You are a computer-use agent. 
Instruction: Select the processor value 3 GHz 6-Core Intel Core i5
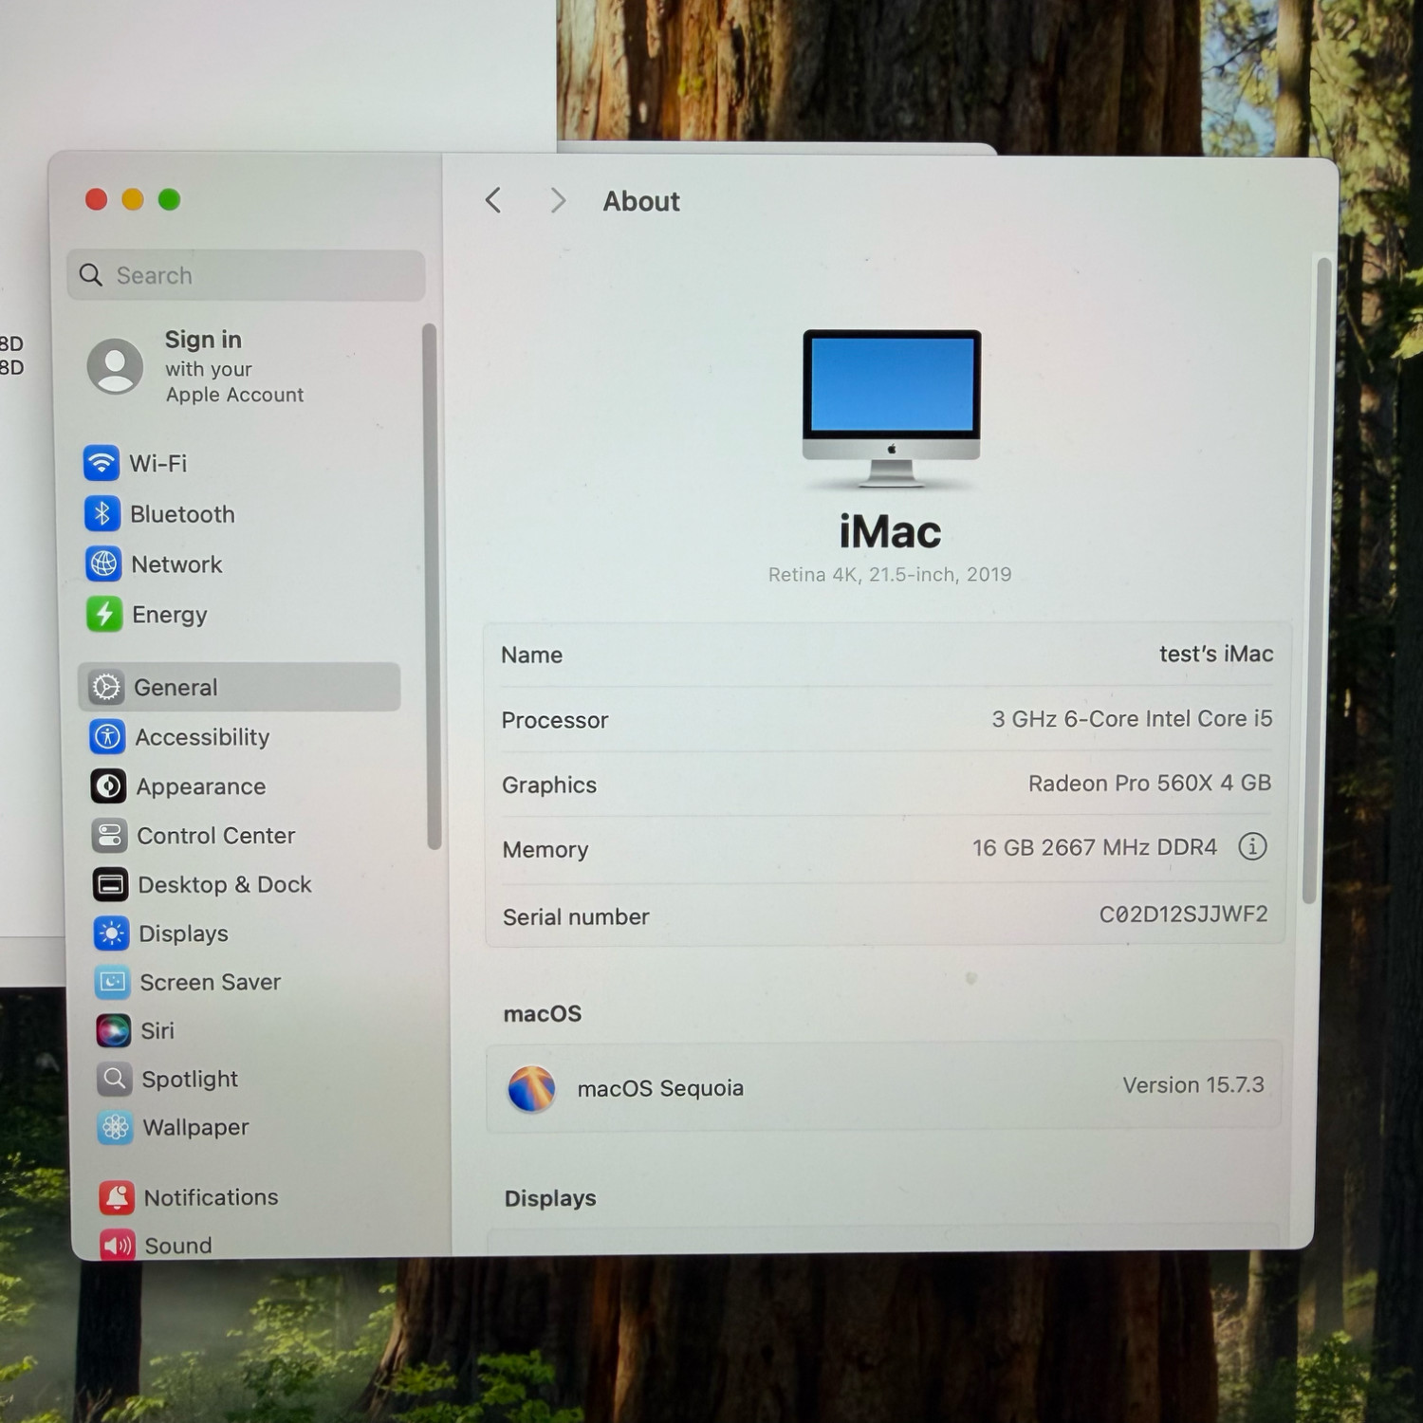pos(1132,718)
